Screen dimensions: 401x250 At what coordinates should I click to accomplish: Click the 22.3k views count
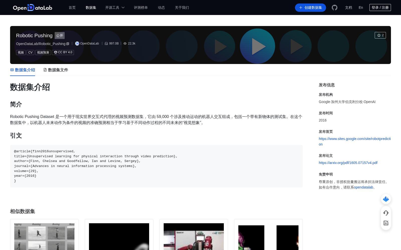click(x=132, y=43)
